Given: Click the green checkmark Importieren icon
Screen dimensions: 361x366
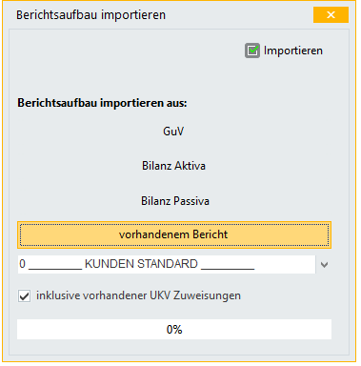Looking at the screenshot, I should click(252, 51).
